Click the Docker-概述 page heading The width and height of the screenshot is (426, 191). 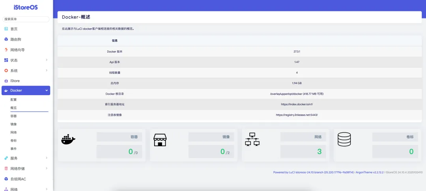click(76, 17)
